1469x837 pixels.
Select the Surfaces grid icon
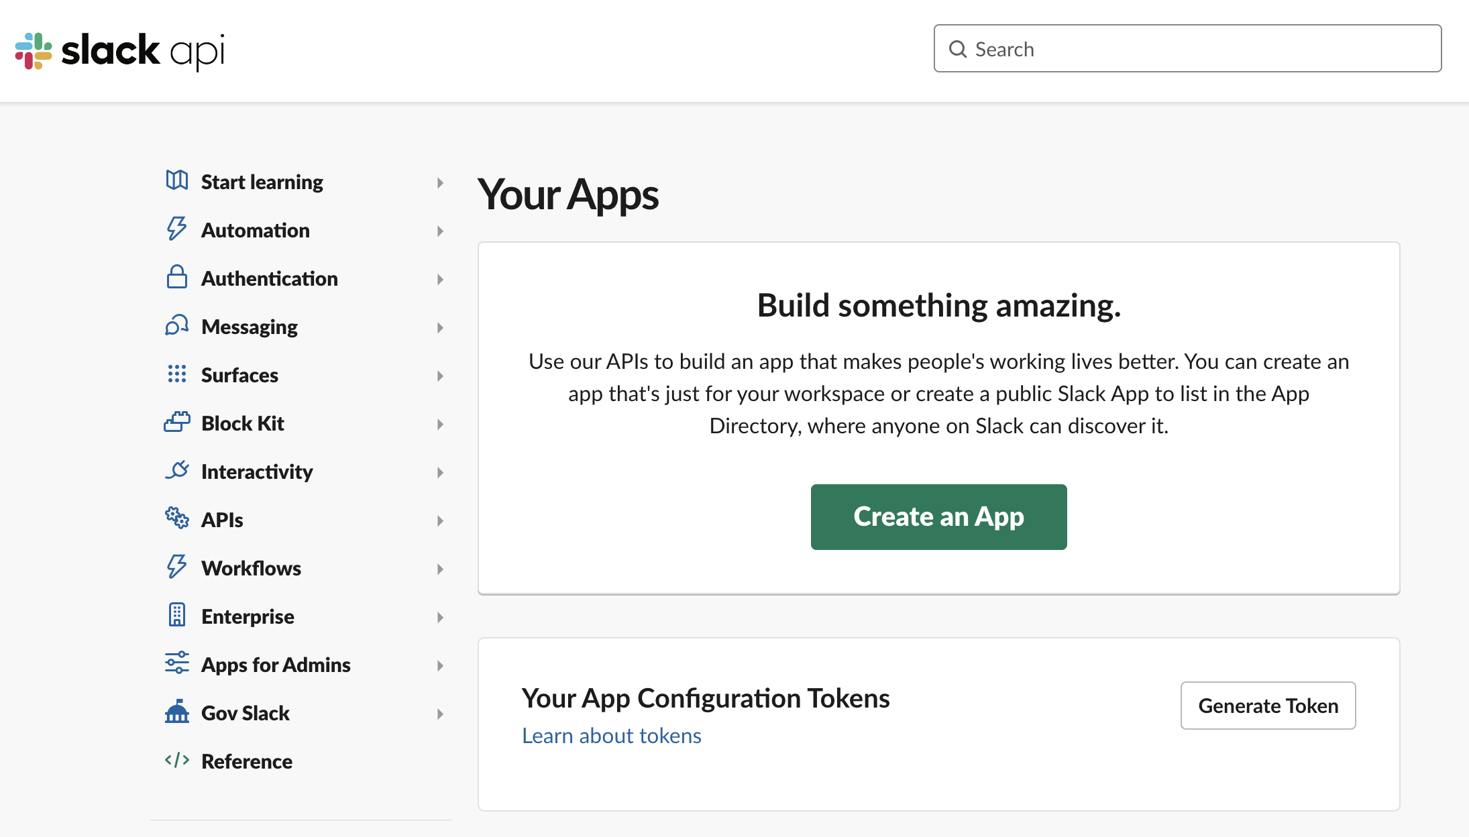click(x=176, y=374)
